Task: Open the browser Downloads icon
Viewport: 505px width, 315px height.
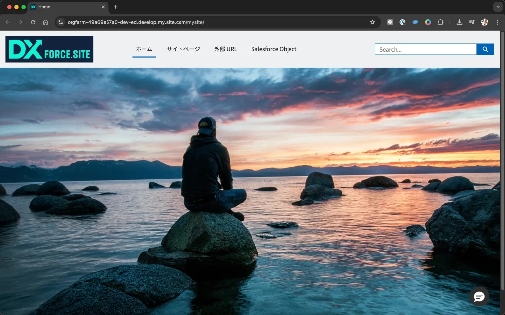Action: [x=459, y=22]
